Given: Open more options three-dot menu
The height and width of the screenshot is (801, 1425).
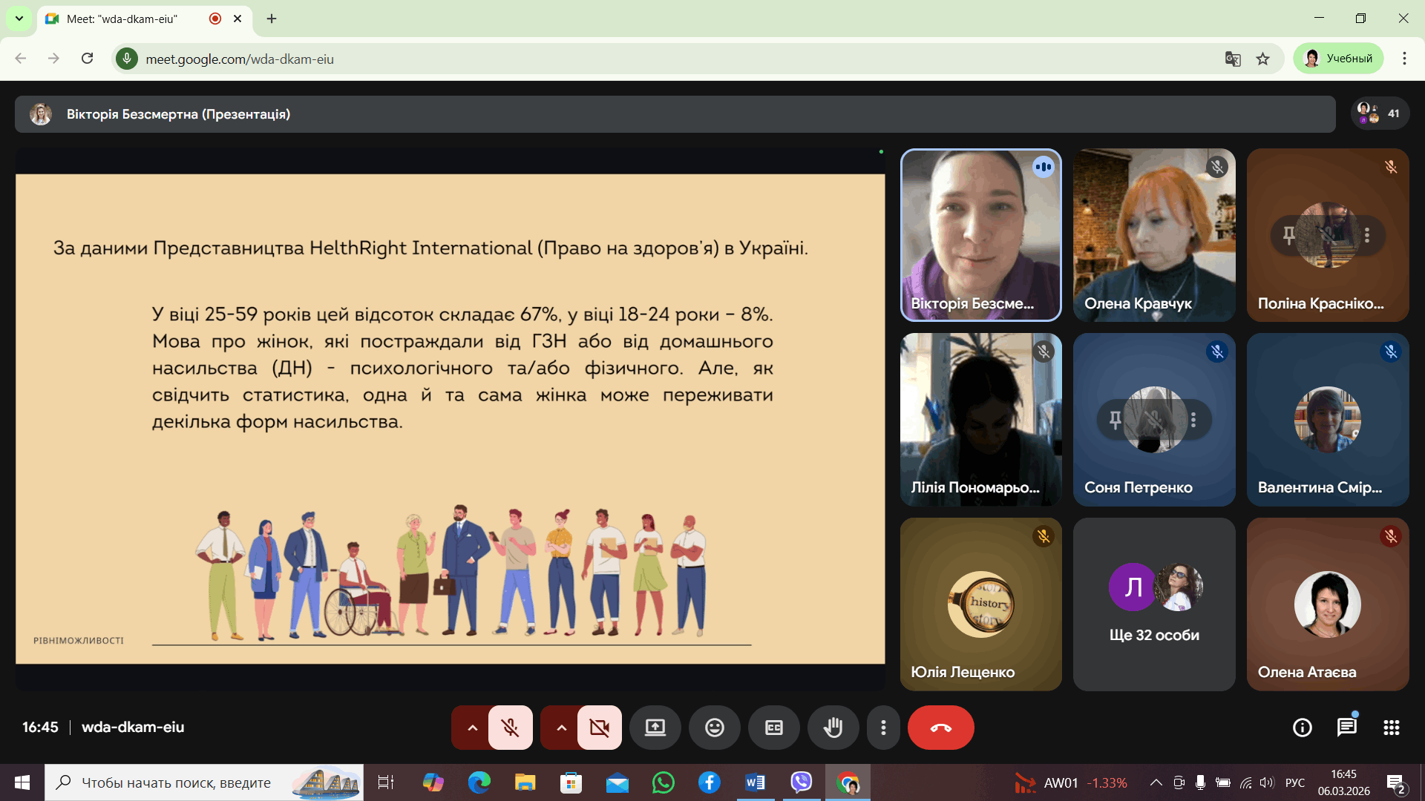Looking at the screenshot, I should coord(882,728).
